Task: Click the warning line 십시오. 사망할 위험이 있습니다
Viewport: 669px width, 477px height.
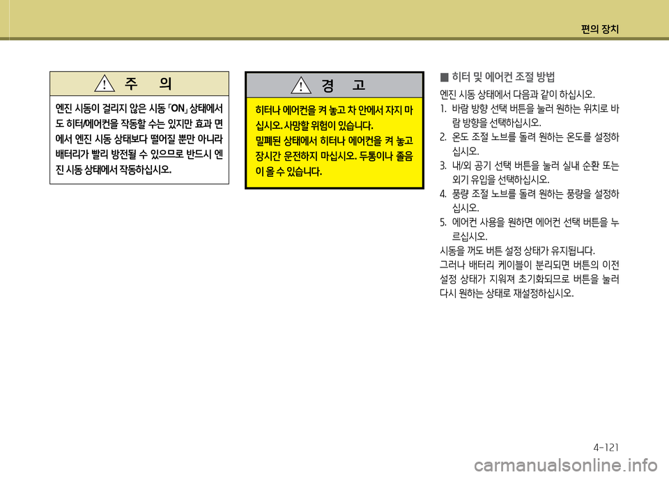Action: click(314, 126)
